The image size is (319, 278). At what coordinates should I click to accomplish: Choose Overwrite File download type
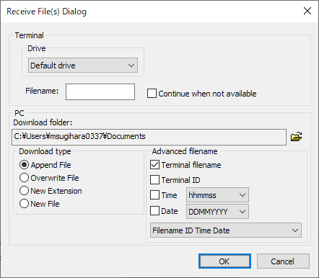click(24, 178)
